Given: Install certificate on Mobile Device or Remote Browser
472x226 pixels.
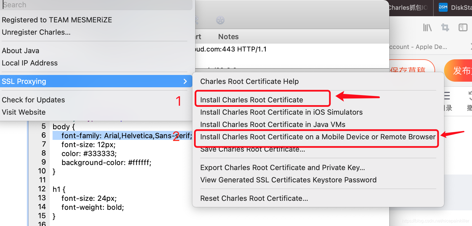Looking at the screenshot, I should (x=318, y=137).
